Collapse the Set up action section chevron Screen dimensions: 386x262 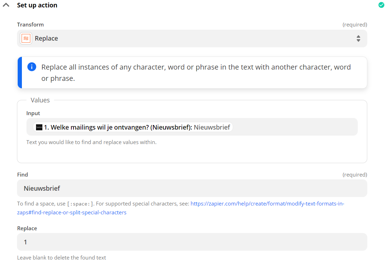[x=6, y=5]
